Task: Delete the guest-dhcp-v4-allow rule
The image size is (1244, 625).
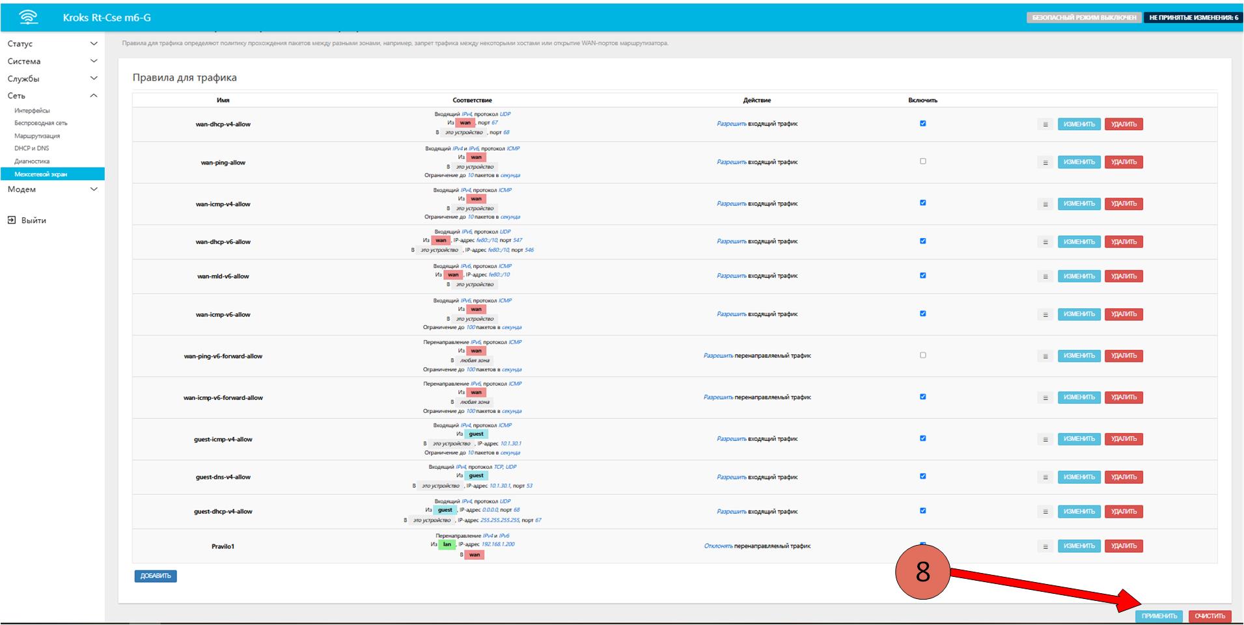Action: [x=1123, y=512]
